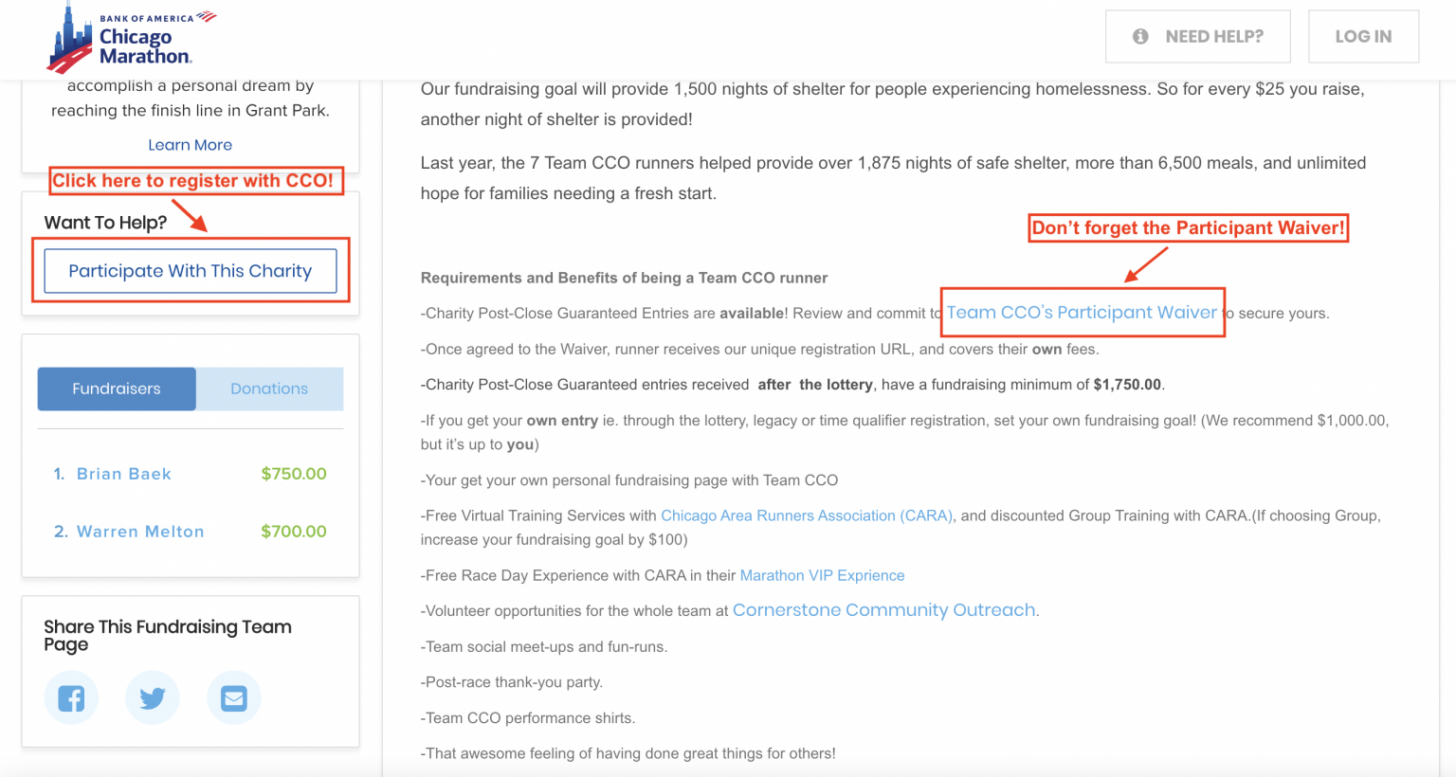
Task: Open fundraiser Warren Melton's page
Action: click(140, 532)
